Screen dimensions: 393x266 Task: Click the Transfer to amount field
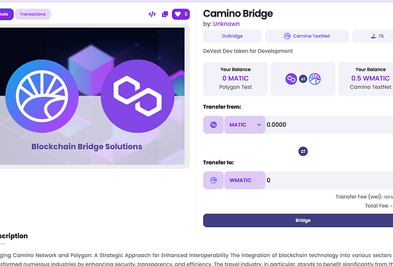(329, 180)
